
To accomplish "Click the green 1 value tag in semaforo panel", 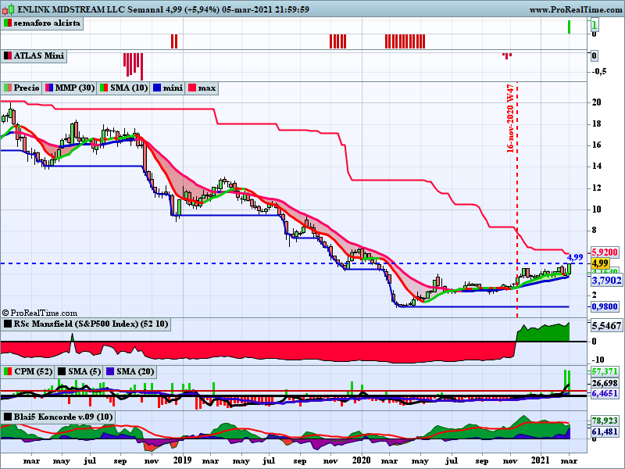I will 595,25.
